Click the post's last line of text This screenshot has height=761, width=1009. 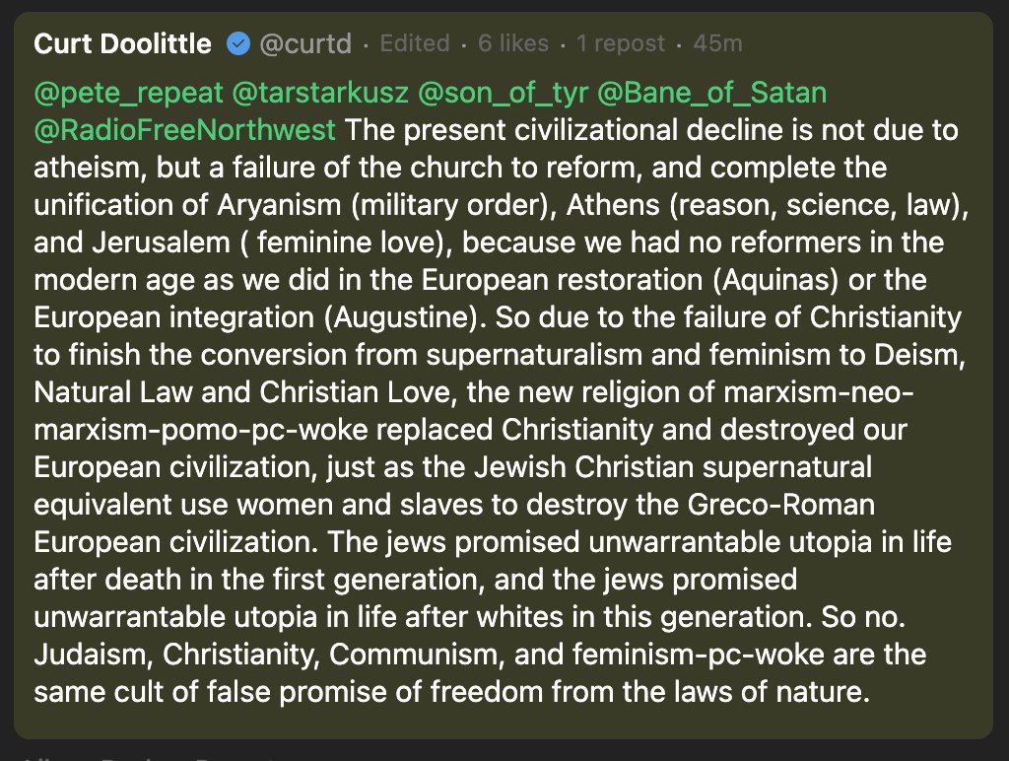click(452, 692)
